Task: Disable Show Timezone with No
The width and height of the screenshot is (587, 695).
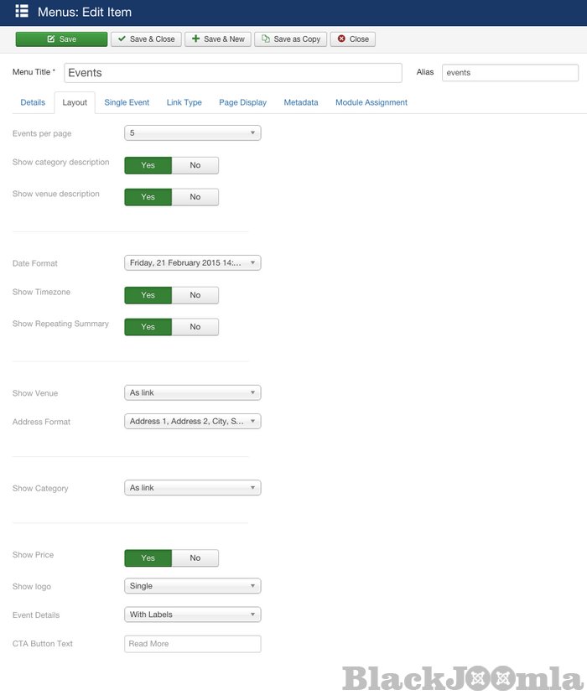Action: click(195, 295)
